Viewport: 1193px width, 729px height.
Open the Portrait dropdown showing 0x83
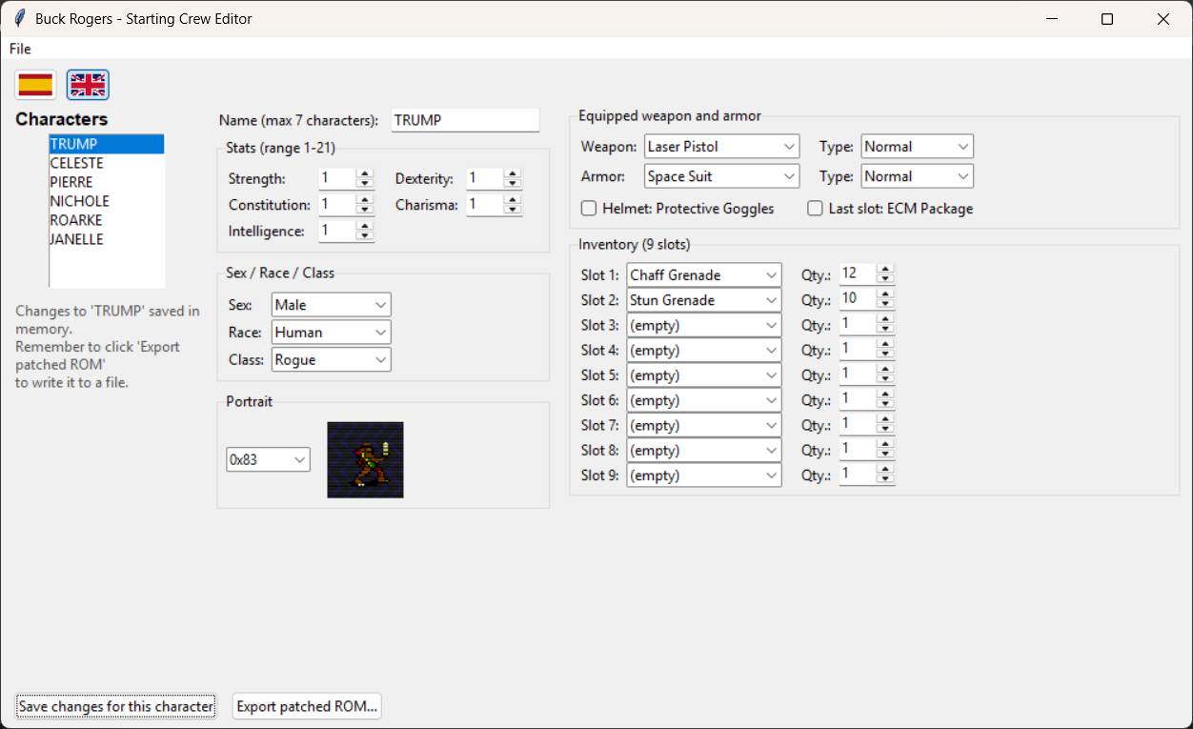pos(268,459)
